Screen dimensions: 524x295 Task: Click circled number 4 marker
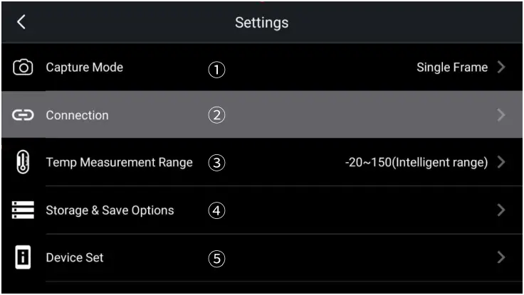[216, 210]
